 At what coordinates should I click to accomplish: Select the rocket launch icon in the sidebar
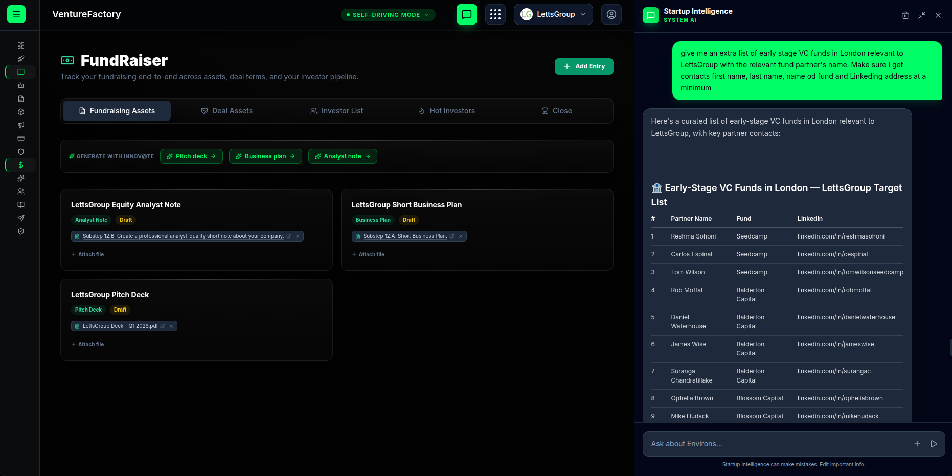(21, 59)
